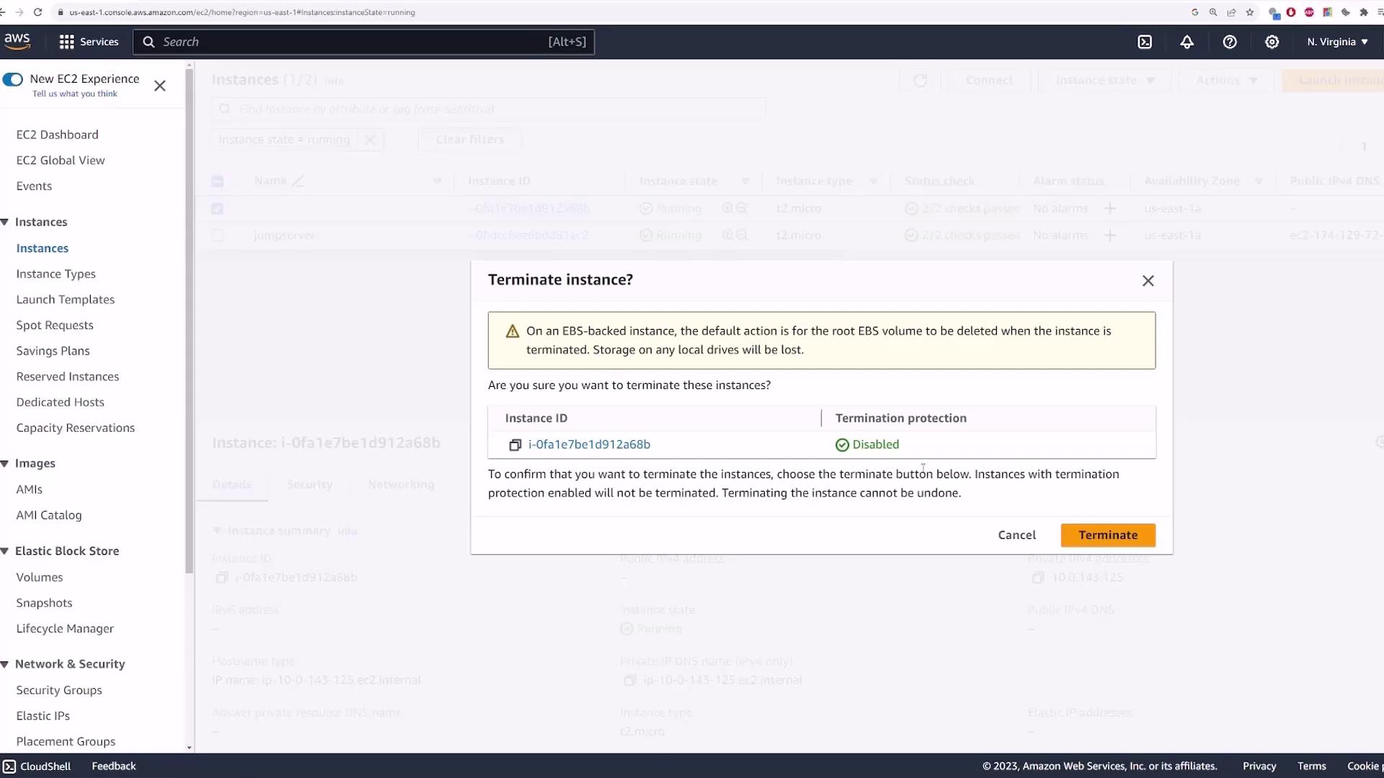Image resolution: width=1384 pixels, height=778 pixels.
Task: Toggle the New EC2 Experience switch
Action: coord(13,79)
